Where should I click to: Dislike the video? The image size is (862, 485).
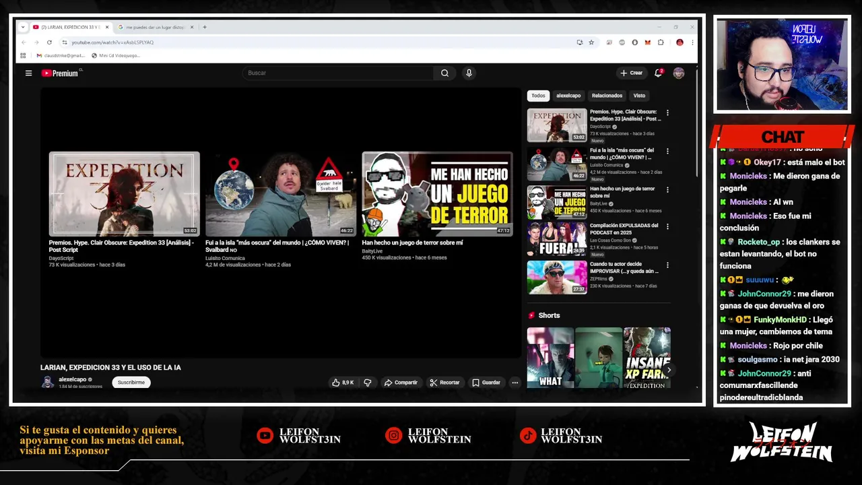368,383
